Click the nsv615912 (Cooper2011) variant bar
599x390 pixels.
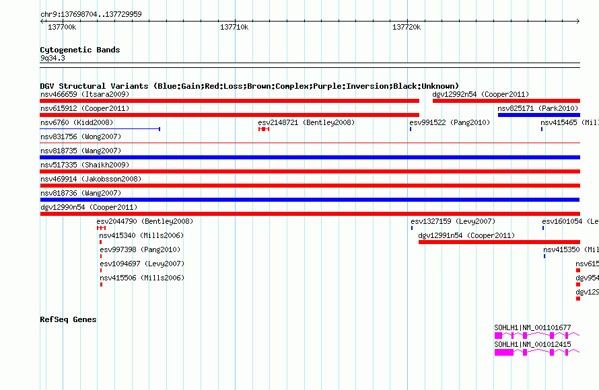230,115
